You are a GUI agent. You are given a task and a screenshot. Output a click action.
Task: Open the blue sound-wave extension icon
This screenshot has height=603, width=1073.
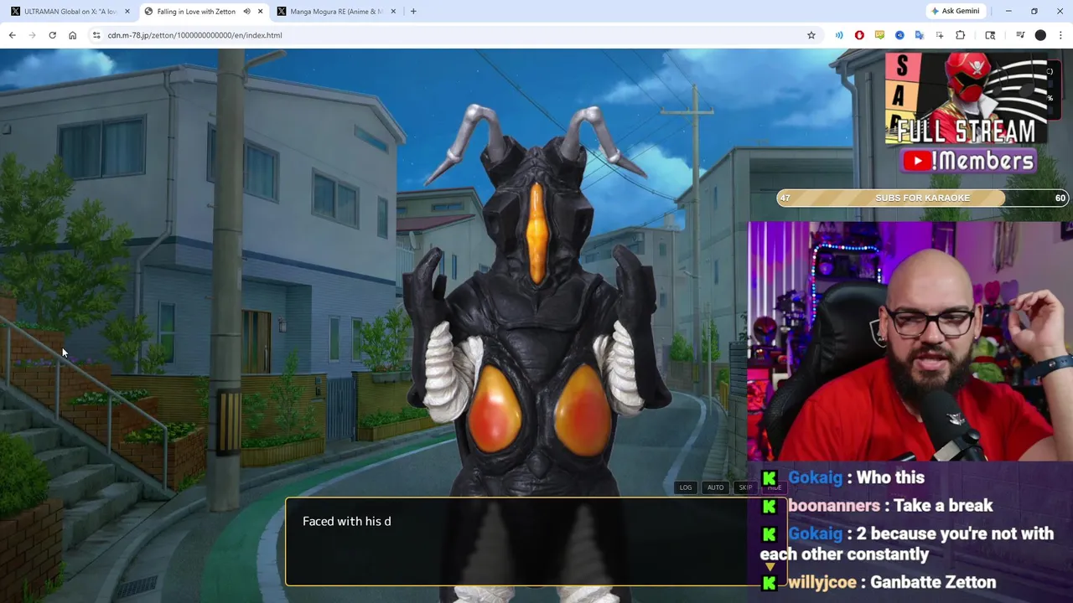tap(839, 35)
